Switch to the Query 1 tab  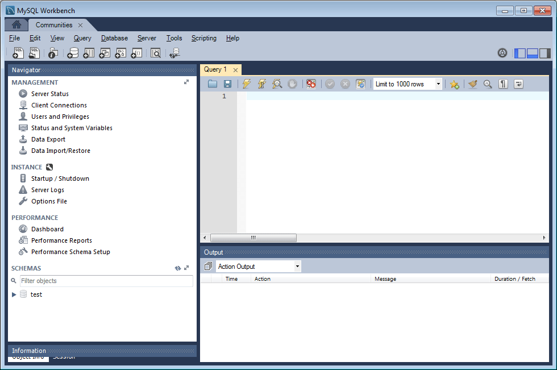(215, 69)
